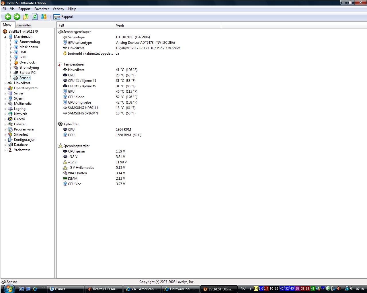
Task: Click the users icon in the toolbar
Action: (44, 17)
